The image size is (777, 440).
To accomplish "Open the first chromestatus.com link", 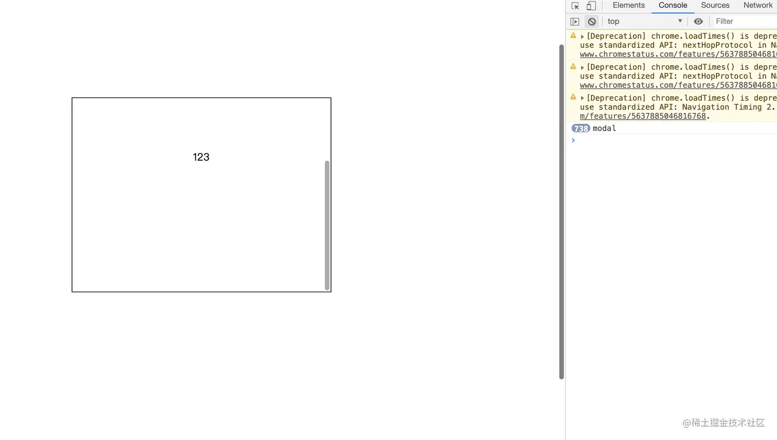I will [x=678, y=54].
